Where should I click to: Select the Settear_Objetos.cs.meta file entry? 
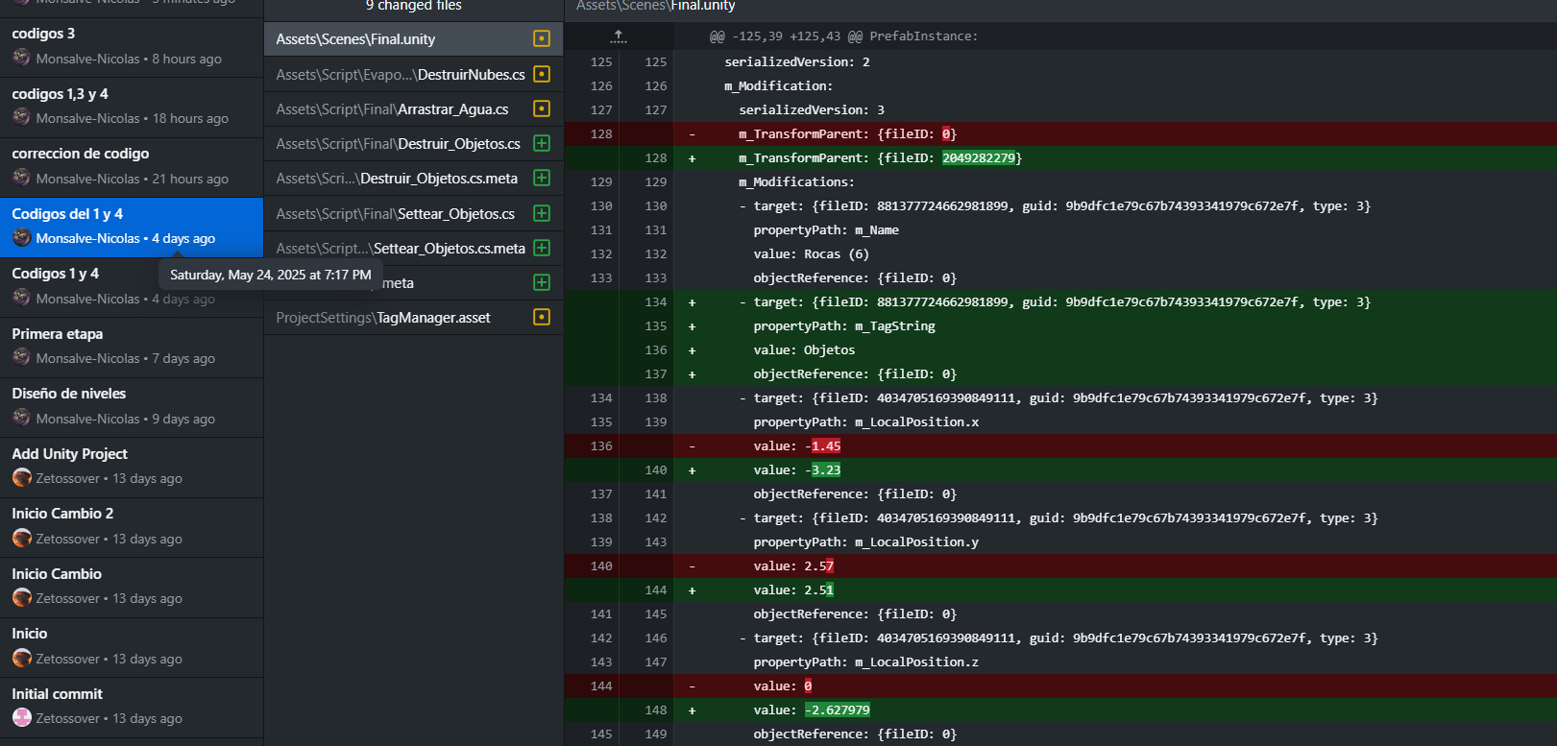point(401,248)
